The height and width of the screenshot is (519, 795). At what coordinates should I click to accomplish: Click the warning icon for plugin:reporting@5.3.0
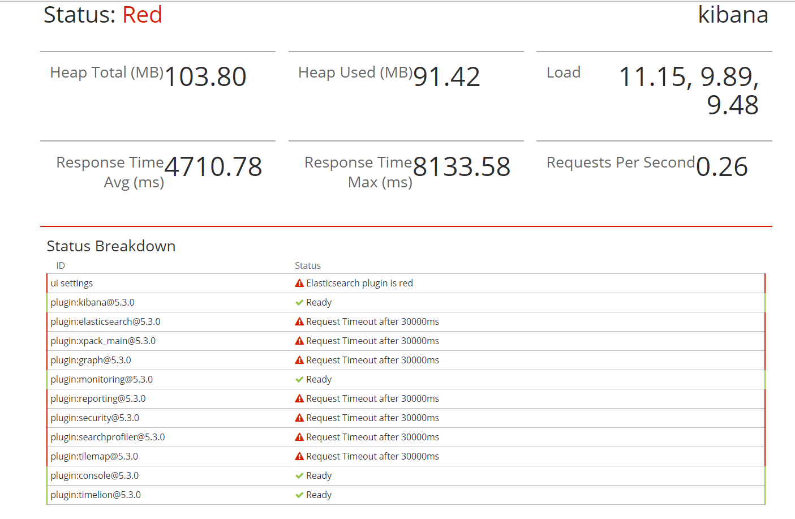(299, 398)
